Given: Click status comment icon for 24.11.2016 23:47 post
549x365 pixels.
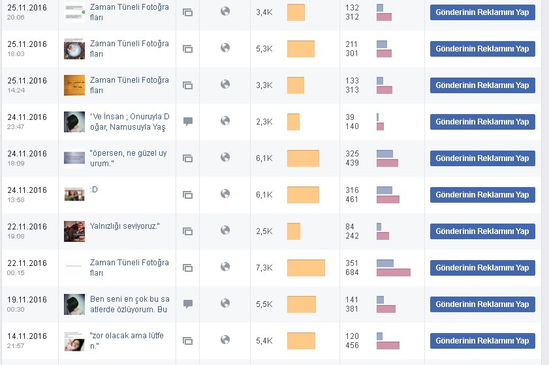Looking at the screenshot, I should [188, 122].
